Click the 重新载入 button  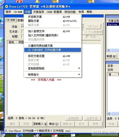tap(40, 124)
